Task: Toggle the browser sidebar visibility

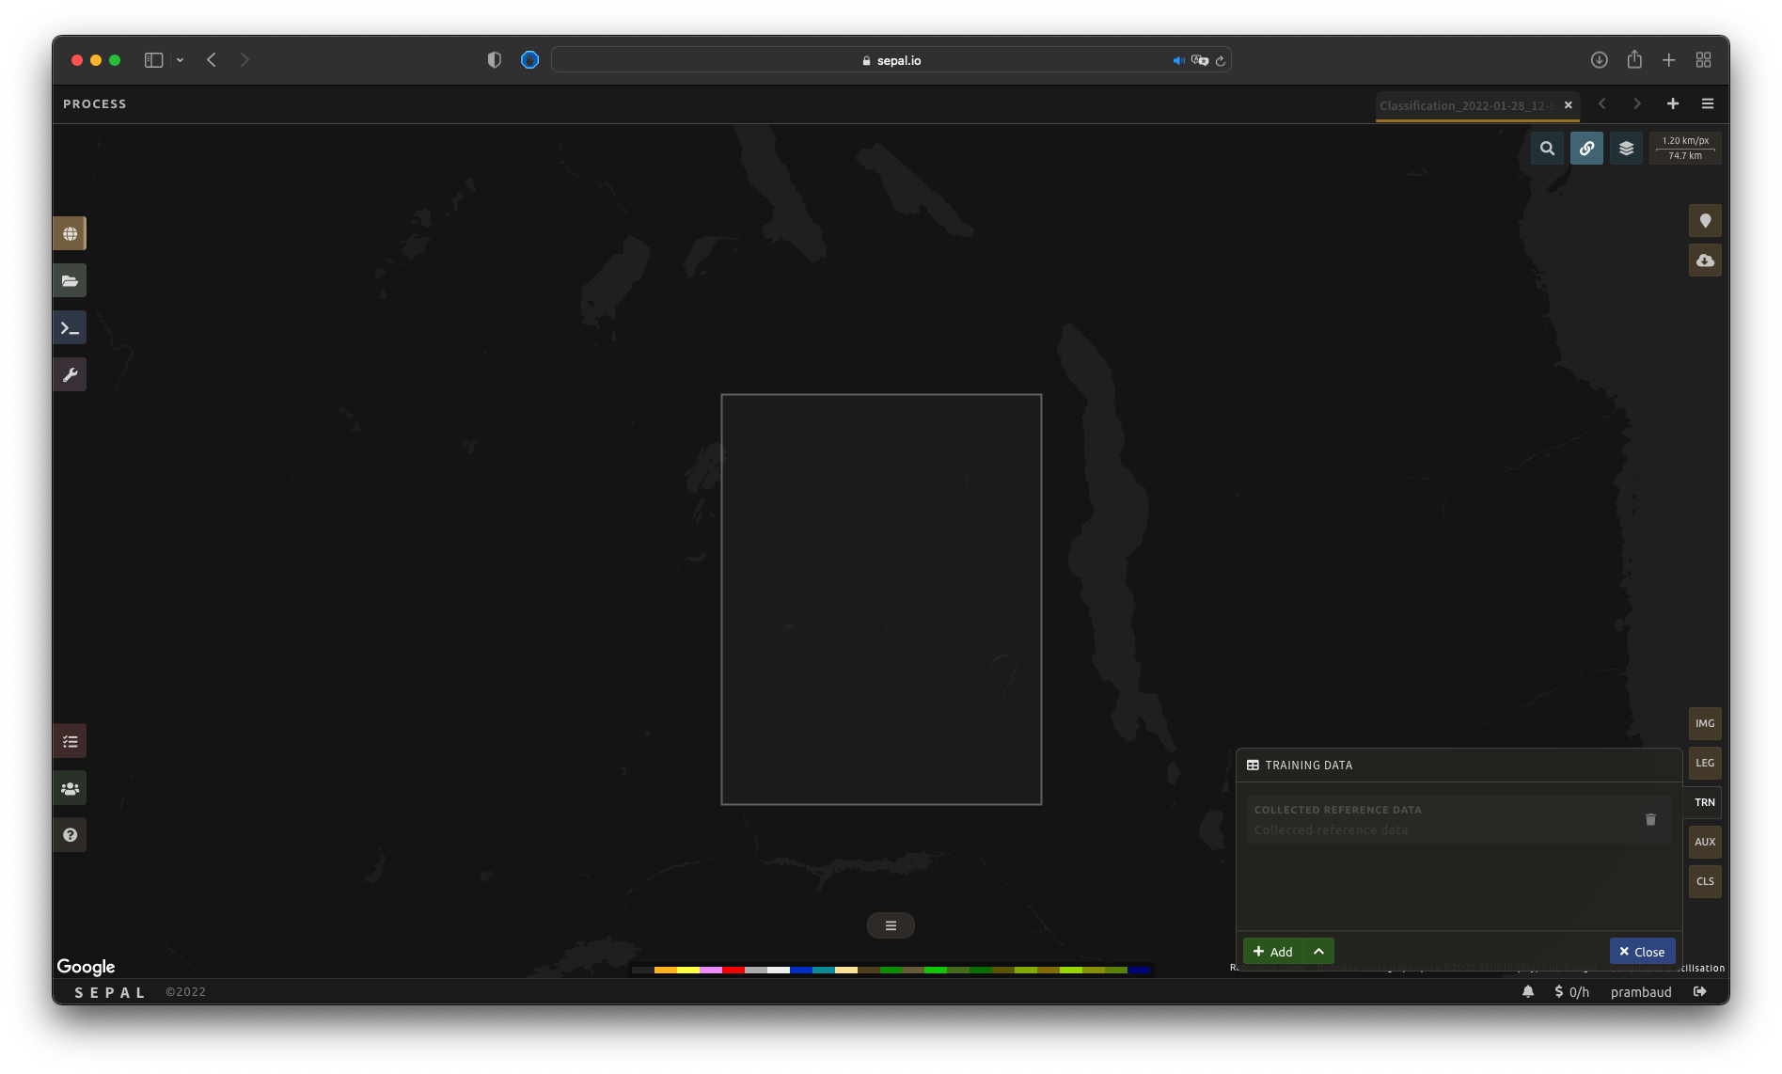Action: (153, 60)
